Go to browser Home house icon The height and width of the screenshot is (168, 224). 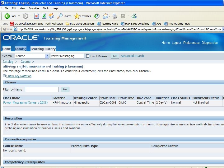[51, 16]
